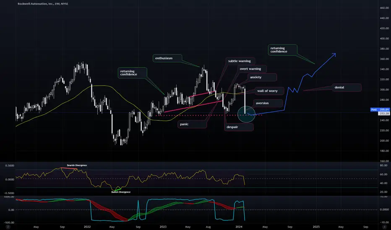
Task: Click the 80.00 RSI scale label
Action: tap(383, 165)
